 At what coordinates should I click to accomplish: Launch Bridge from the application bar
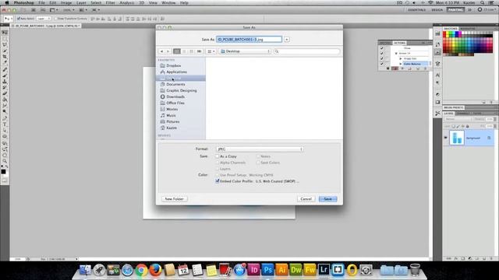(x=34, y=10)
